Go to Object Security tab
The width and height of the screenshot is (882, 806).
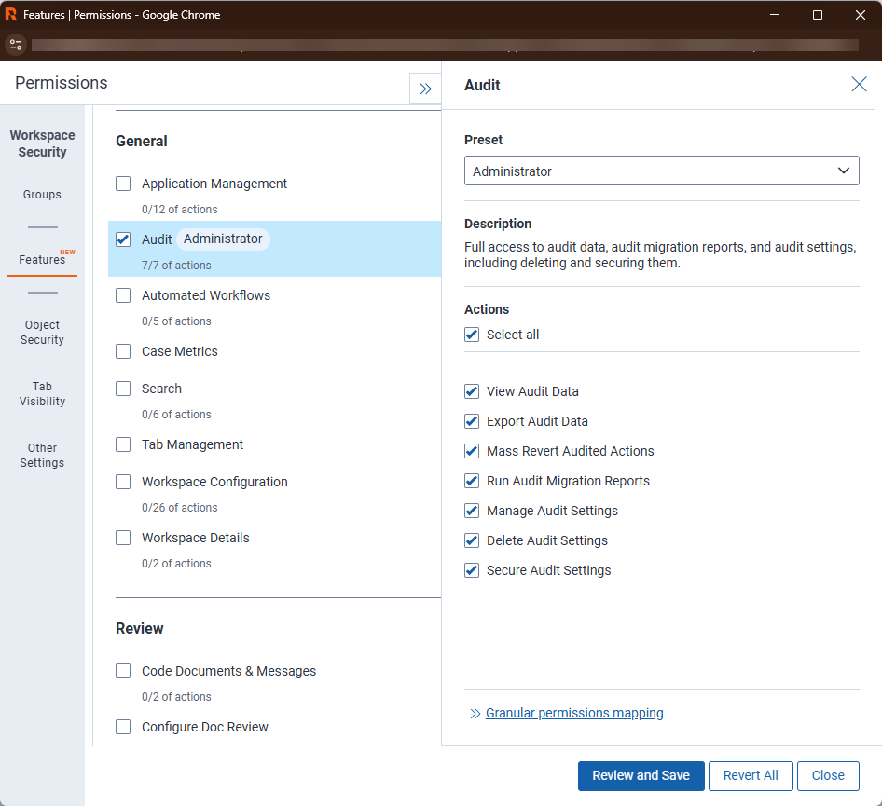coord(42,332)
